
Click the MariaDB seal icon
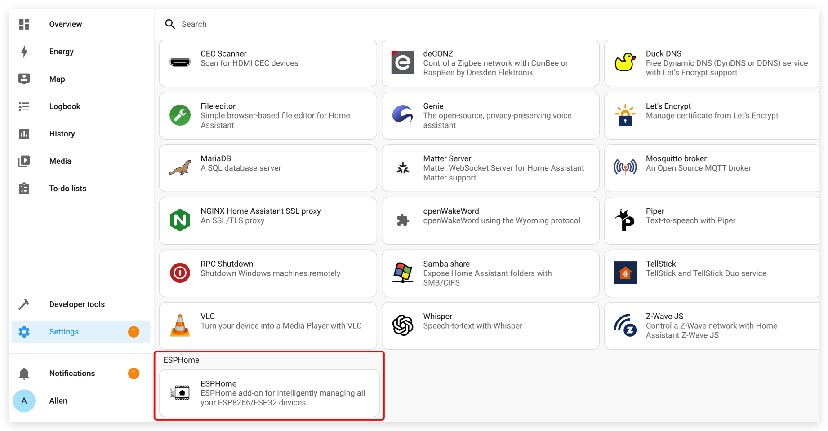coord(180,168)
